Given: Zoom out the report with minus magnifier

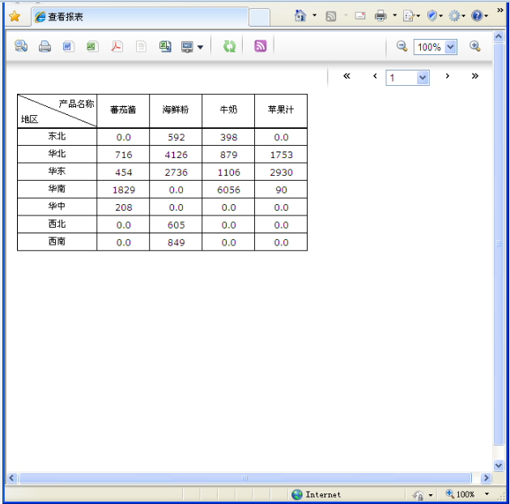Looking at the screenshot, I should click(402, 46).
